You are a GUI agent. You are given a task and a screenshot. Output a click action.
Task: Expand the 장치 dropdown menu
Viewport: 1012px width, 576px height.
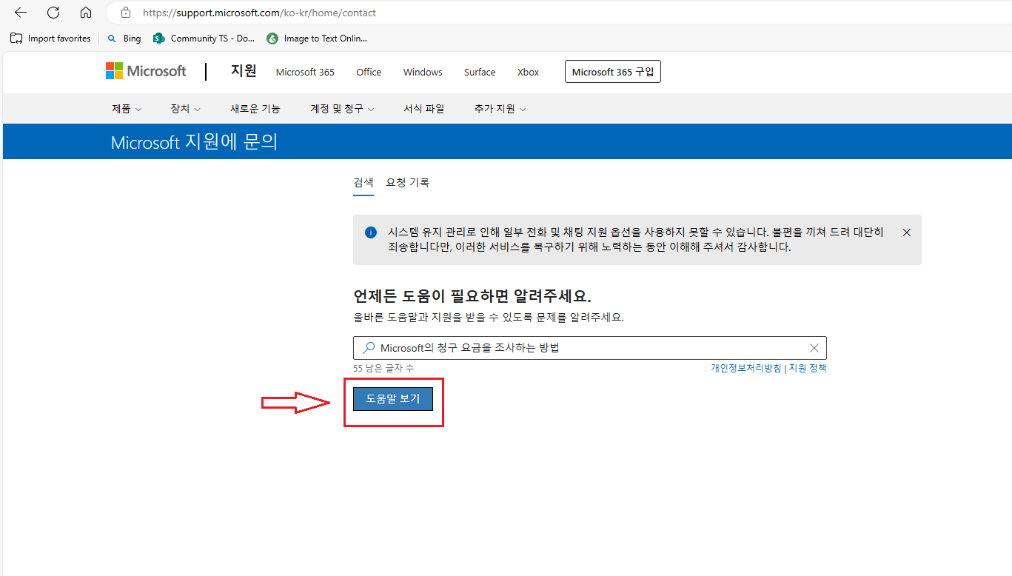[x=186, y=109]
